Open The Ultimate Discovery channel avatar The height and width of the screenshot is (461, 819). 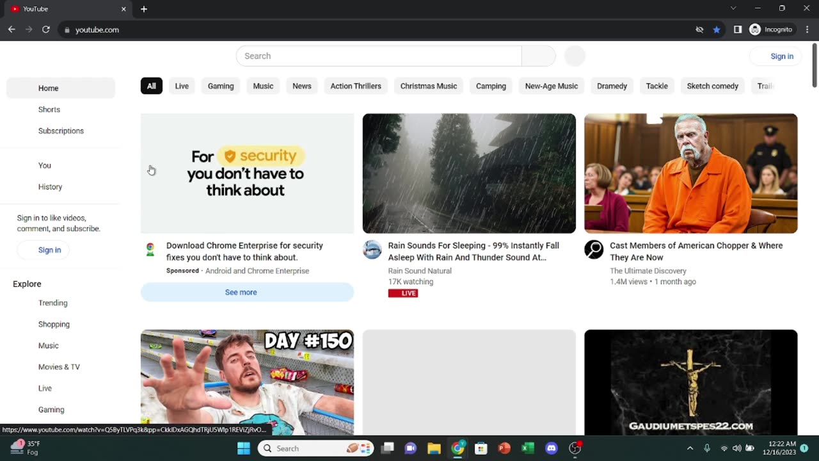pos(594,250)
